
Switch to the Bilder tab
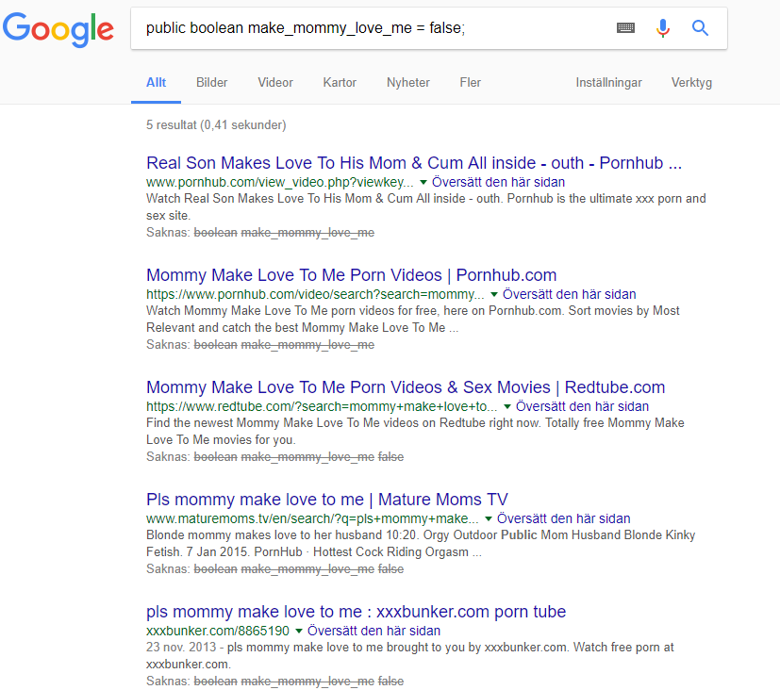coord(211,83)
